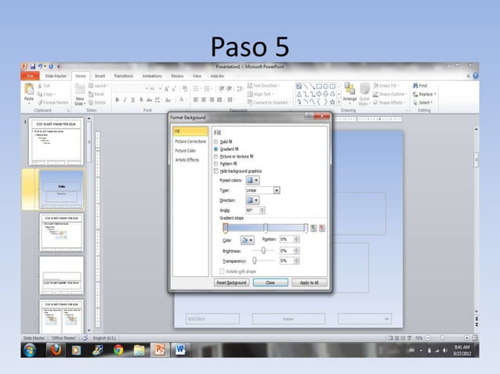Select the Solid fill radio button
Screen dimensions: 500x374
[216, 142]
